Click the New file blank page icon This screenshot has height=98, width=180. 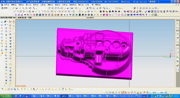point(10,8)
